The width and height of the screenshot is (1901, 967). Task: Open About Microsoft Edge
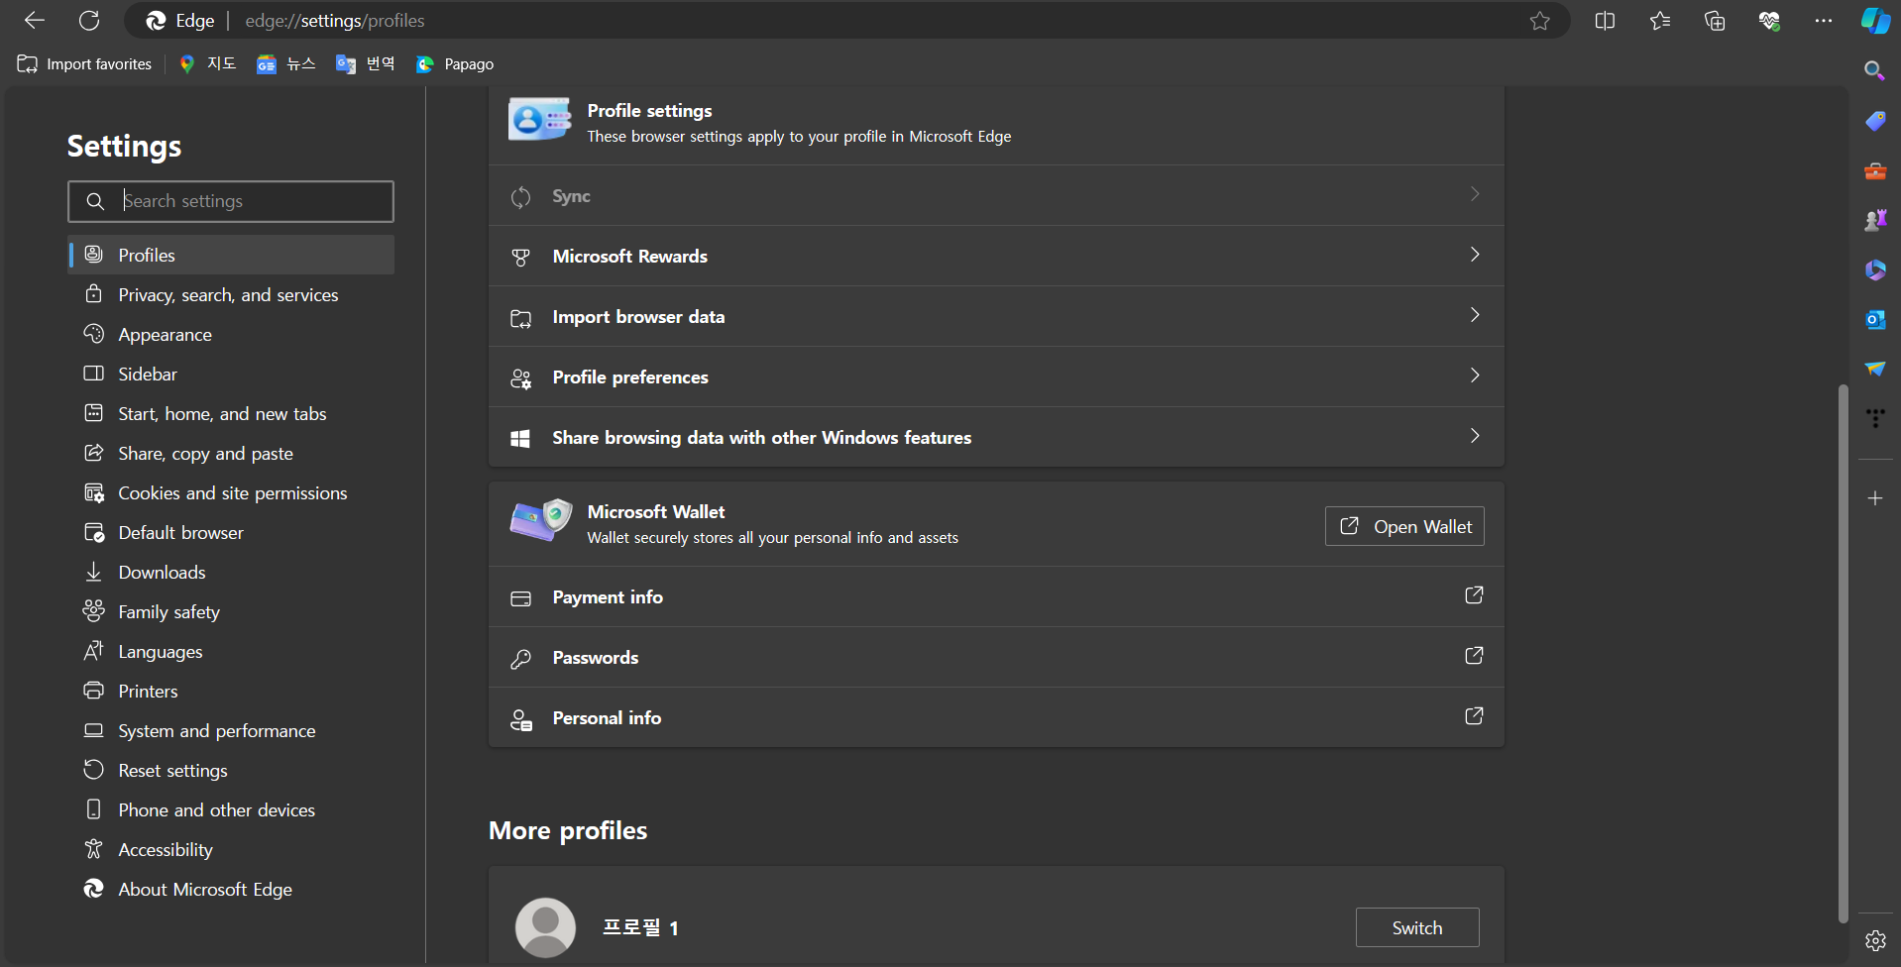231,889
